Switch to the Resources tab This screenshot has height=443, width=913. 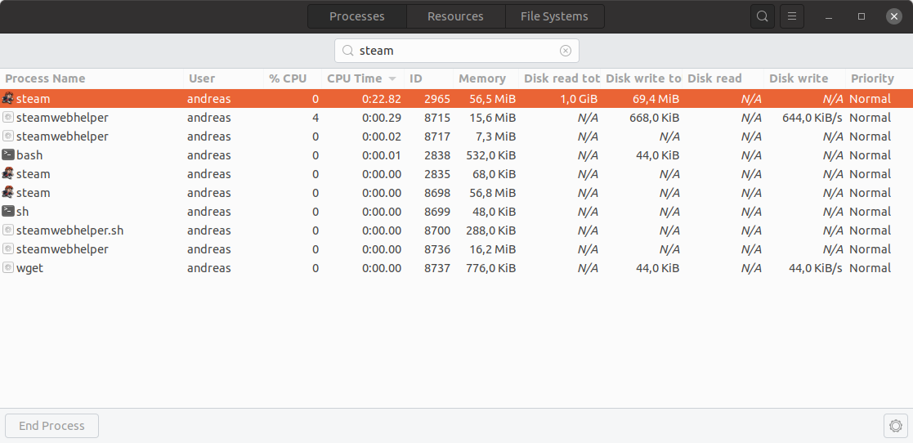click(x=455, y=16)
